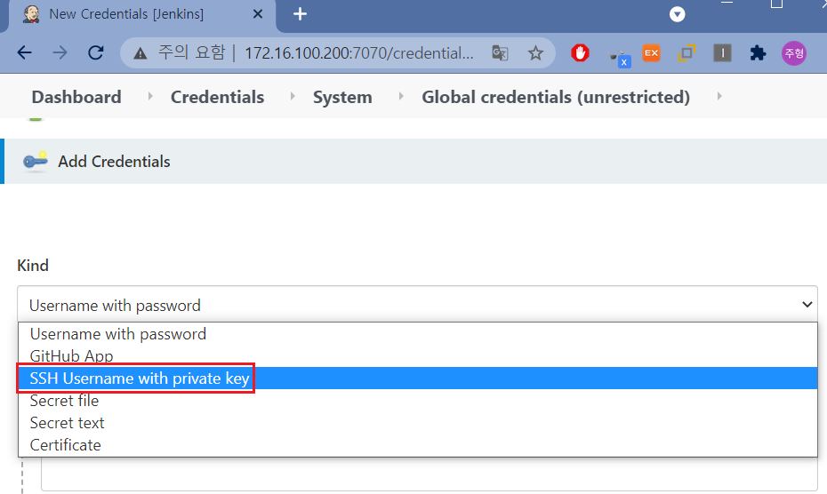The height and width of the screenshot is (494, 827).
Task: Open the yellow overlapping squares extension
Action: [686, 53]
